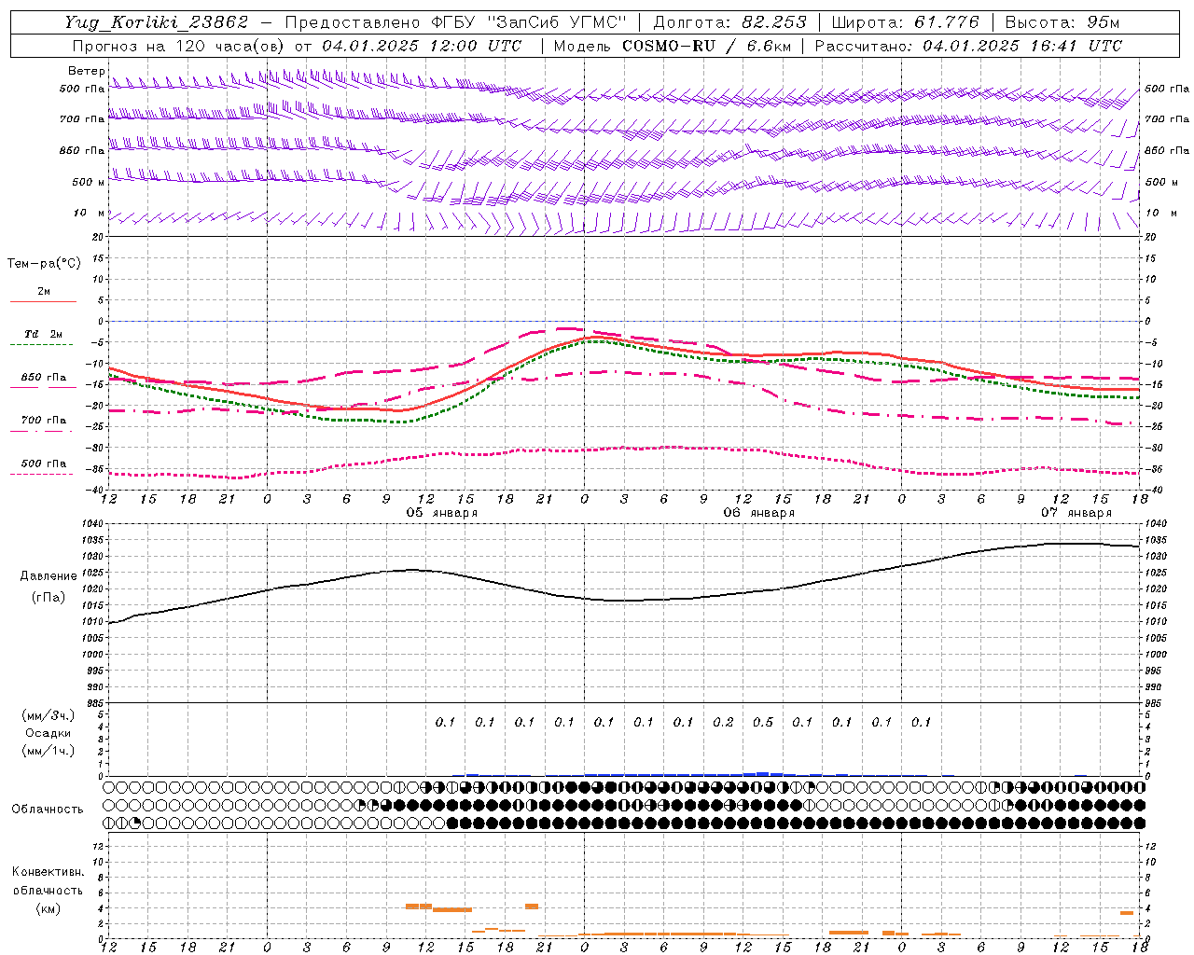This screenshot has height=955, width=1194.
Task: Click the 500 гПа temperature legend line sample
Action: (x=43, y=474)
